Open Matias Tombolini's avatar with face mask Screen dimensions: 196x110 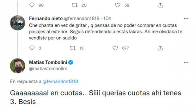click(x=18, y=66)
